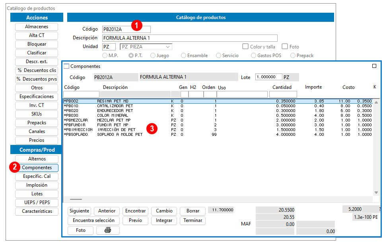Select the Gastos POS radio button
Image resolution: width=385 pixels, height=243 pixels.
[x=253, y=56]
